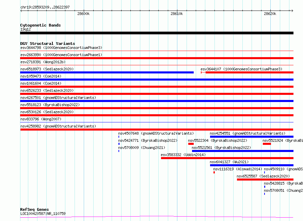
Task: Select nsv5424771 (ByrskaBishop2022) label
Action: click(148, 140)
